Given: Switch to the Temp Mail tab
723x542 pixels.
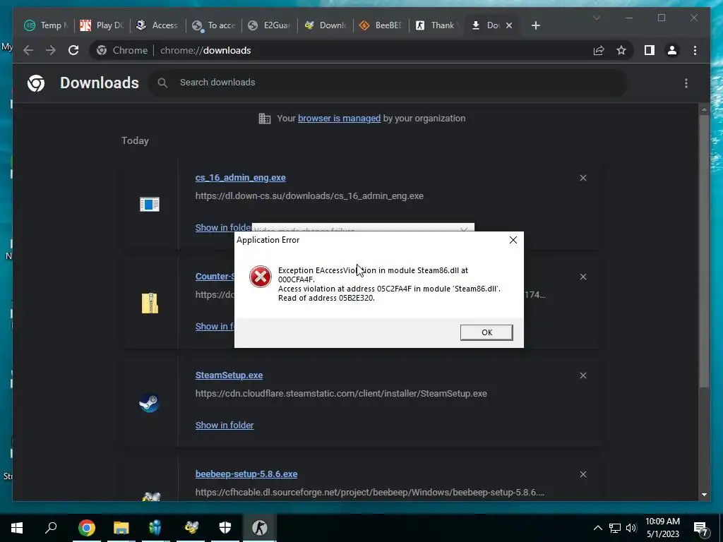Looking at the screenshot, I should [46, 25].
